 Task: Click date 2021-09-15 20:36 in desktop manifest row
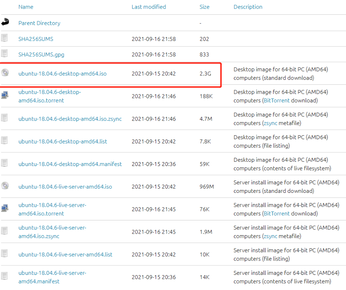click(154, 164)
